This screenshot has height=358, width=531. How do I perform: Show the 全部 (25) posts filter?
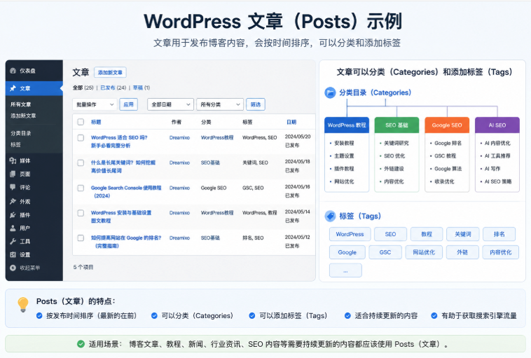click(x=83, y=88)
